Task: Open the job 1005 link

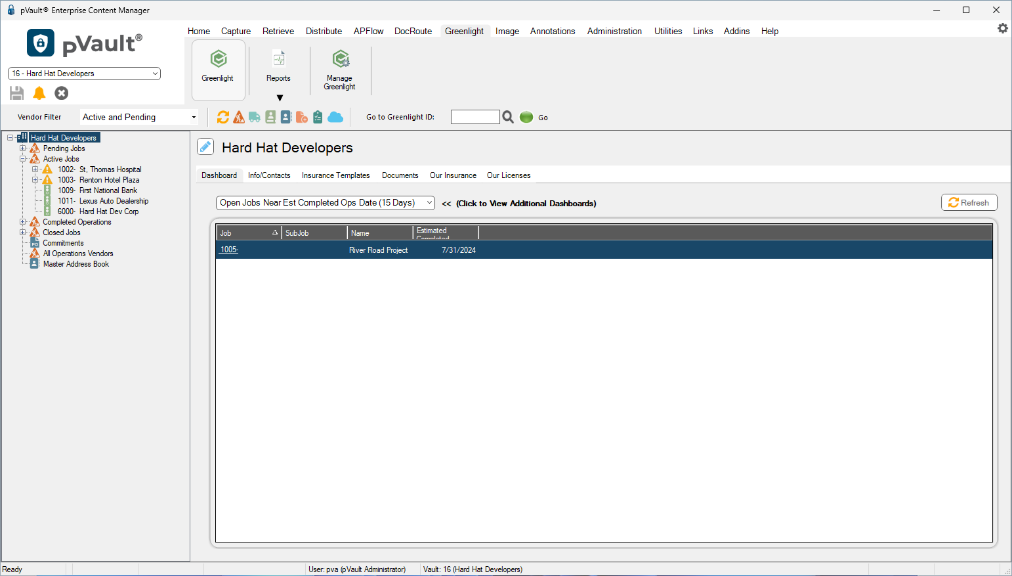Action: (x=229, y=250)
